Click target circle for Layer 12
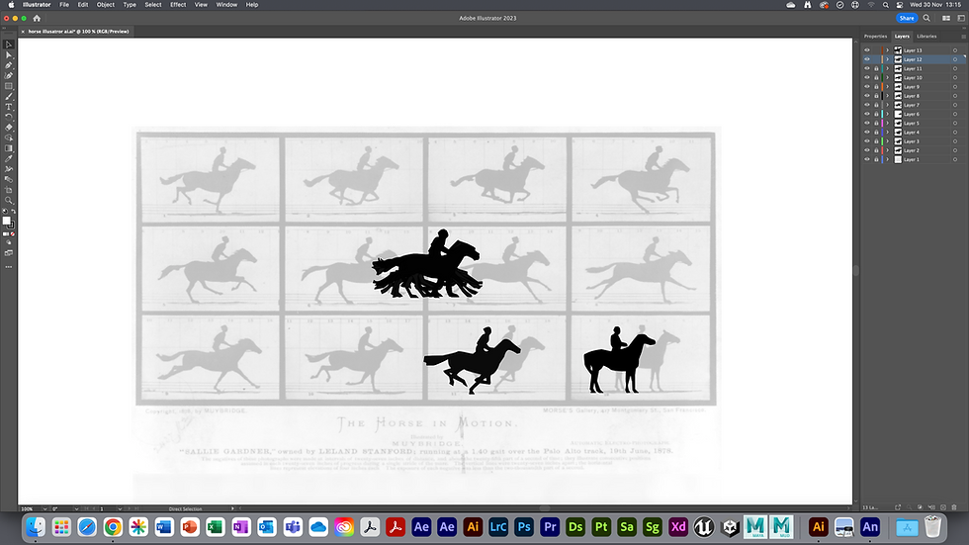Image resolution: width=969 pixels, height=545 pixels. tap(955, 59)
